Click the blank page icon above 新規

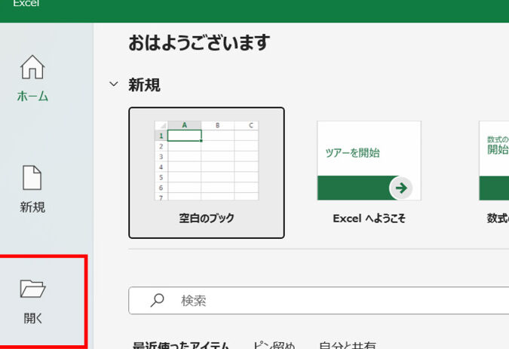click(32, 178)
